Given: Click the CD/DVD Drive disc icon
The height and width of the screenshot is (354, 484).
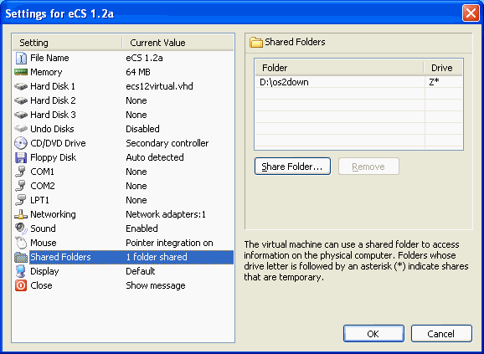Looking at the screenshot, I should tap(21, 143).
